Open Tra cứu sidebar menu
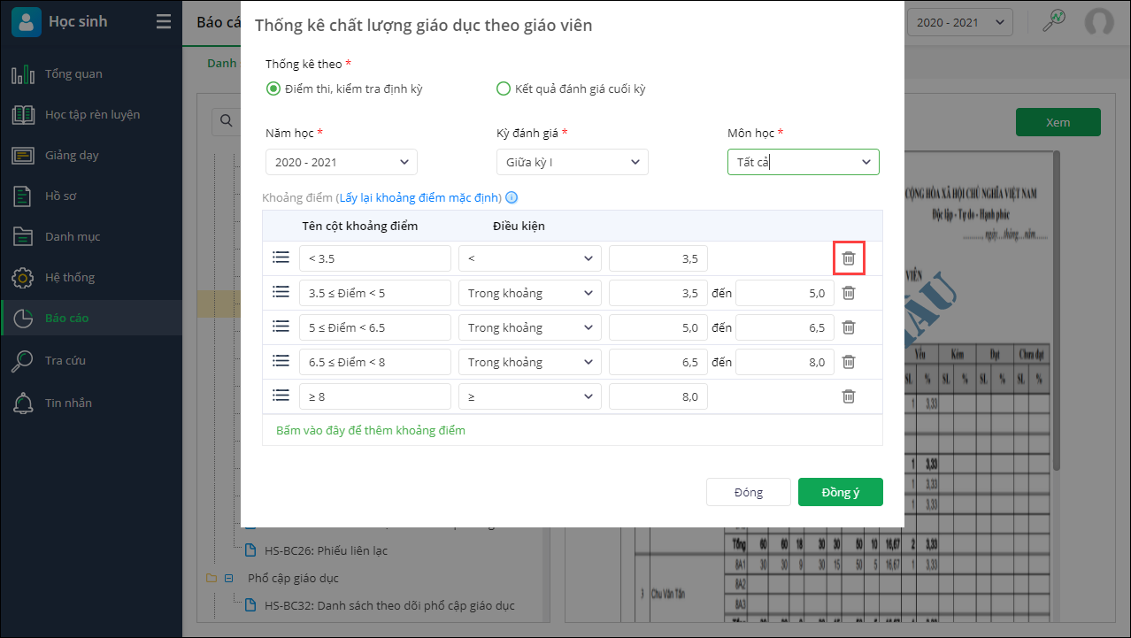The width and height of the screenshot is (1131, 638). coord(65,360)
